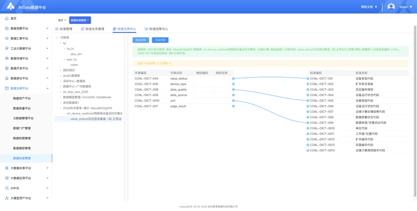The width and height of the screenshot is (417, 211).
Task: Click connector dot for device_type row
Action: click(233, 84)
